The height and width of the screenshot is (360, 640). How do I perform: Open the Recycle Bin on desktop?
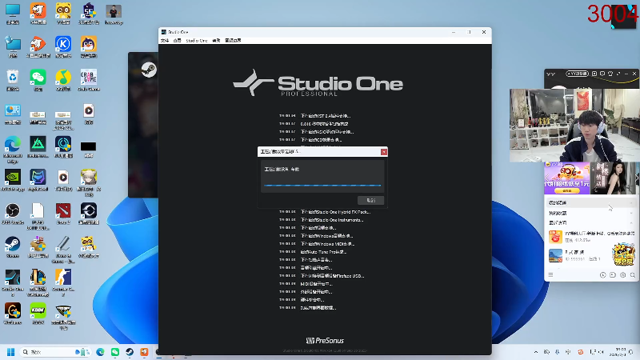click(12, 77)
